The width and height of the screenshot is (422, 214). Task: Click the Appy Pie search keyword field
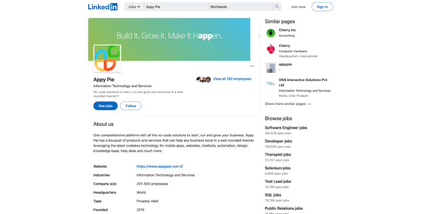coord(176,7)
